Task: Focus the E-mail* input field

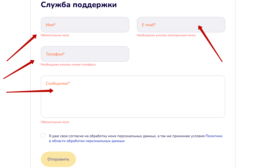Action: click(181, 25)
